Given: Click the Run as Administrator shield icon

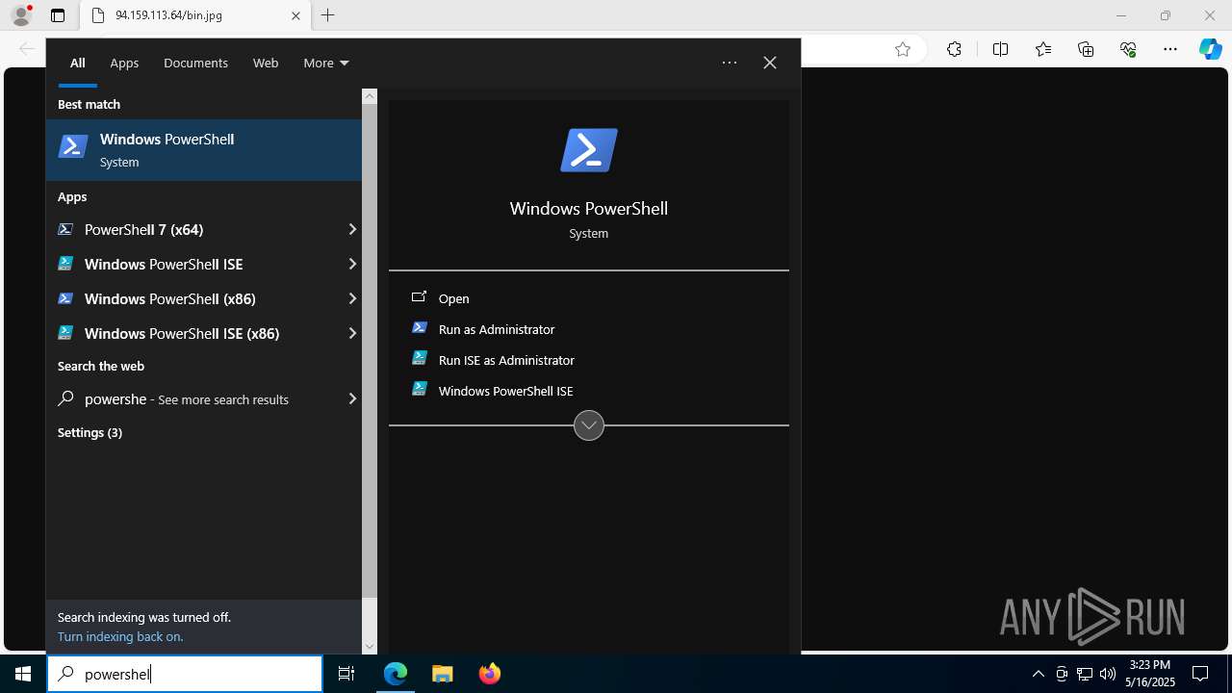Looking at the screenshot, I should click(x=420, y=328).
